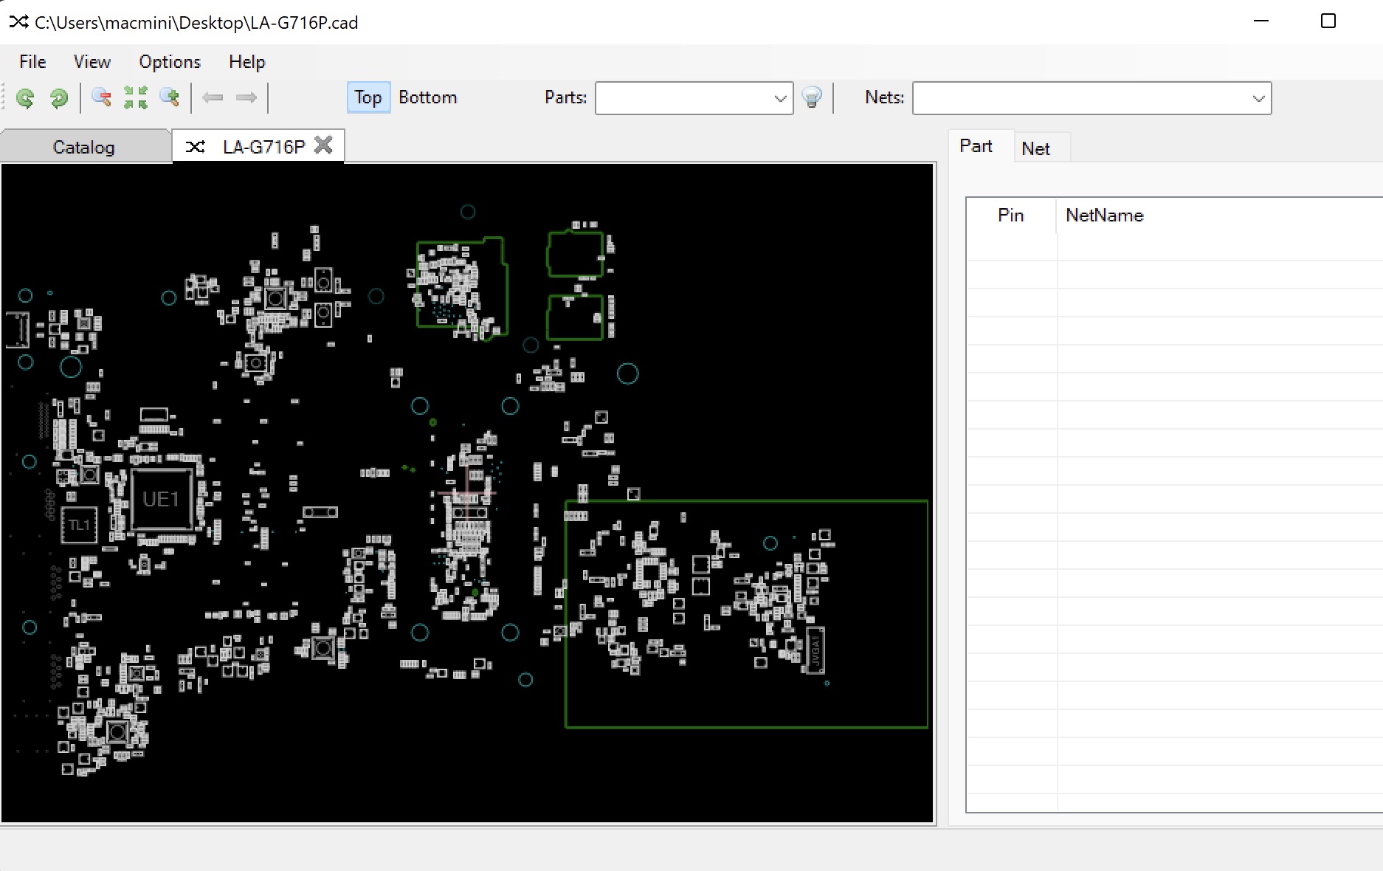Zoom out with the magnifier minus icon
The height and width of the screenshot is (871, 1383).
pyautogui.click(x=101, y=97)
